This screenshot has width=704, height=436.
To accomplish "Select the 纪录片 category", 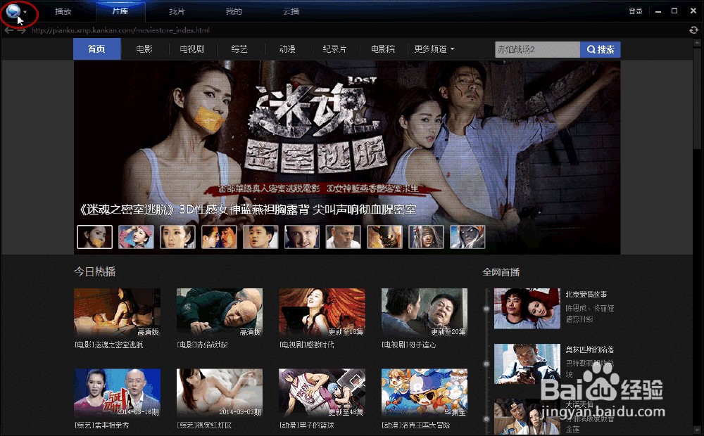I will (334, 49).
